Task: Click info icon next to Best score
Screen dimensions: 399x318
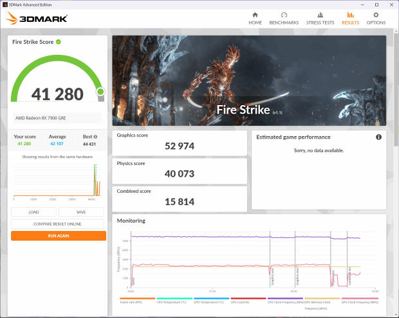Action: pyautogui.click(x=95, y=137)
